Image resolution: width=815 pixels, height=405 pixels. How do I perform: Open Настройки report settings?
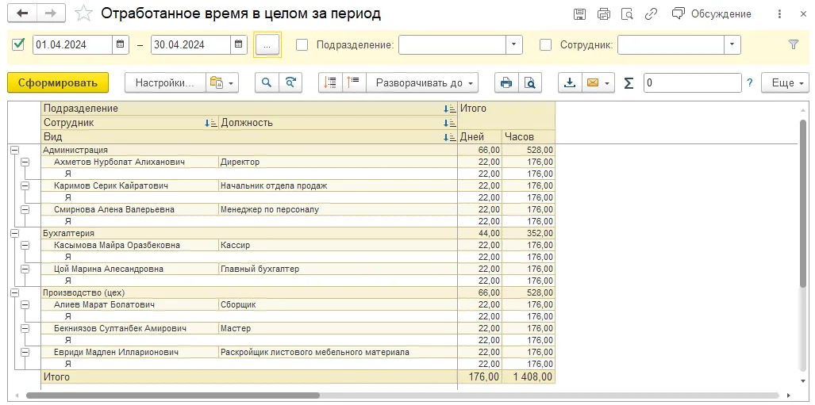(x=165, y=82)
